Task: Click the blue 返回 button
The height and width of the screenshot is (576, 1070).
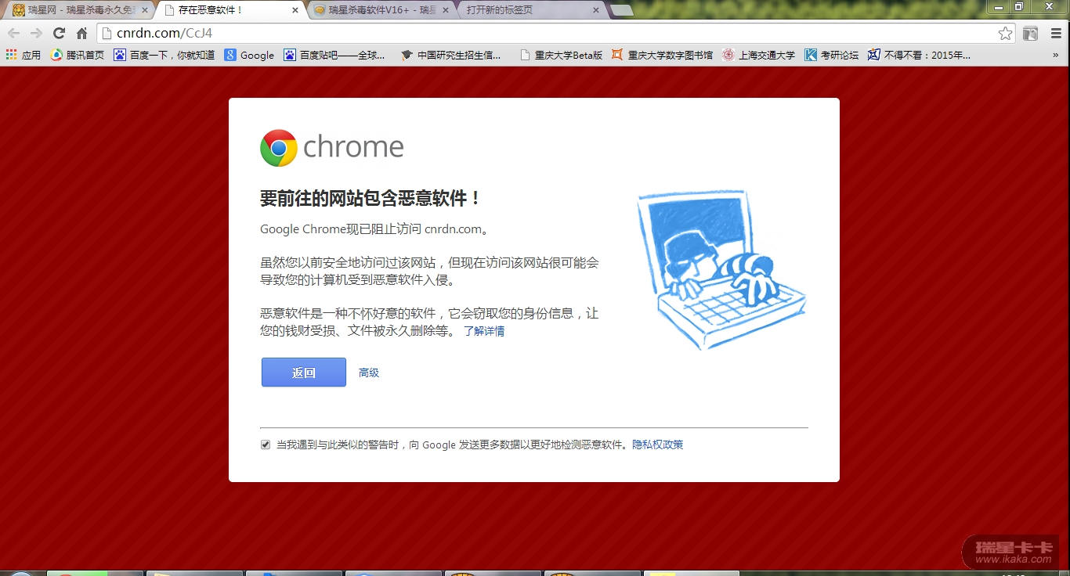Action: coord(304,373)
